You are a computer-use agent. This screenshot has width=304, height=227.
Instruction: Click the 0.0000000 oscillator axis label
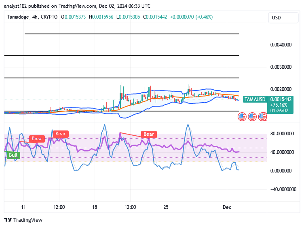tap(281, 171)
